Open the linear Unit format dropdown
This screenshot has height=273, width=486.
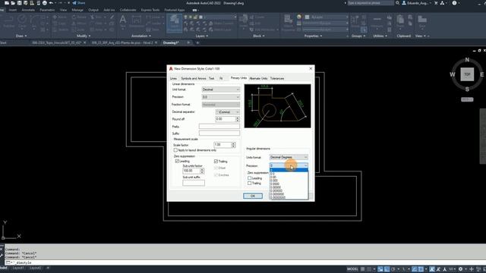coord(221,89)
